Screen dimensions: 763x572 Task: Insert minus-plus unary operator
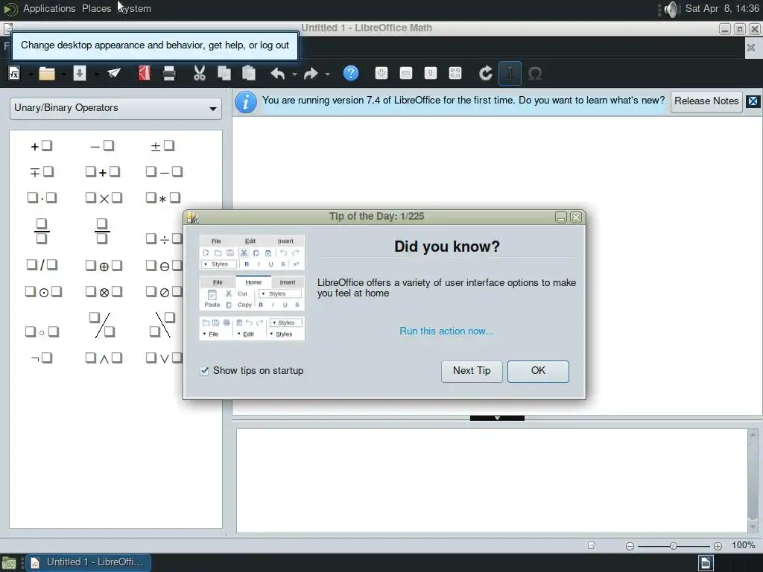[x=42, y=172]
